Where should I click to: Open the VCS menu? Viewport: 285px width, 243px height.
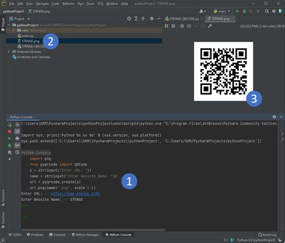point(100,4)
